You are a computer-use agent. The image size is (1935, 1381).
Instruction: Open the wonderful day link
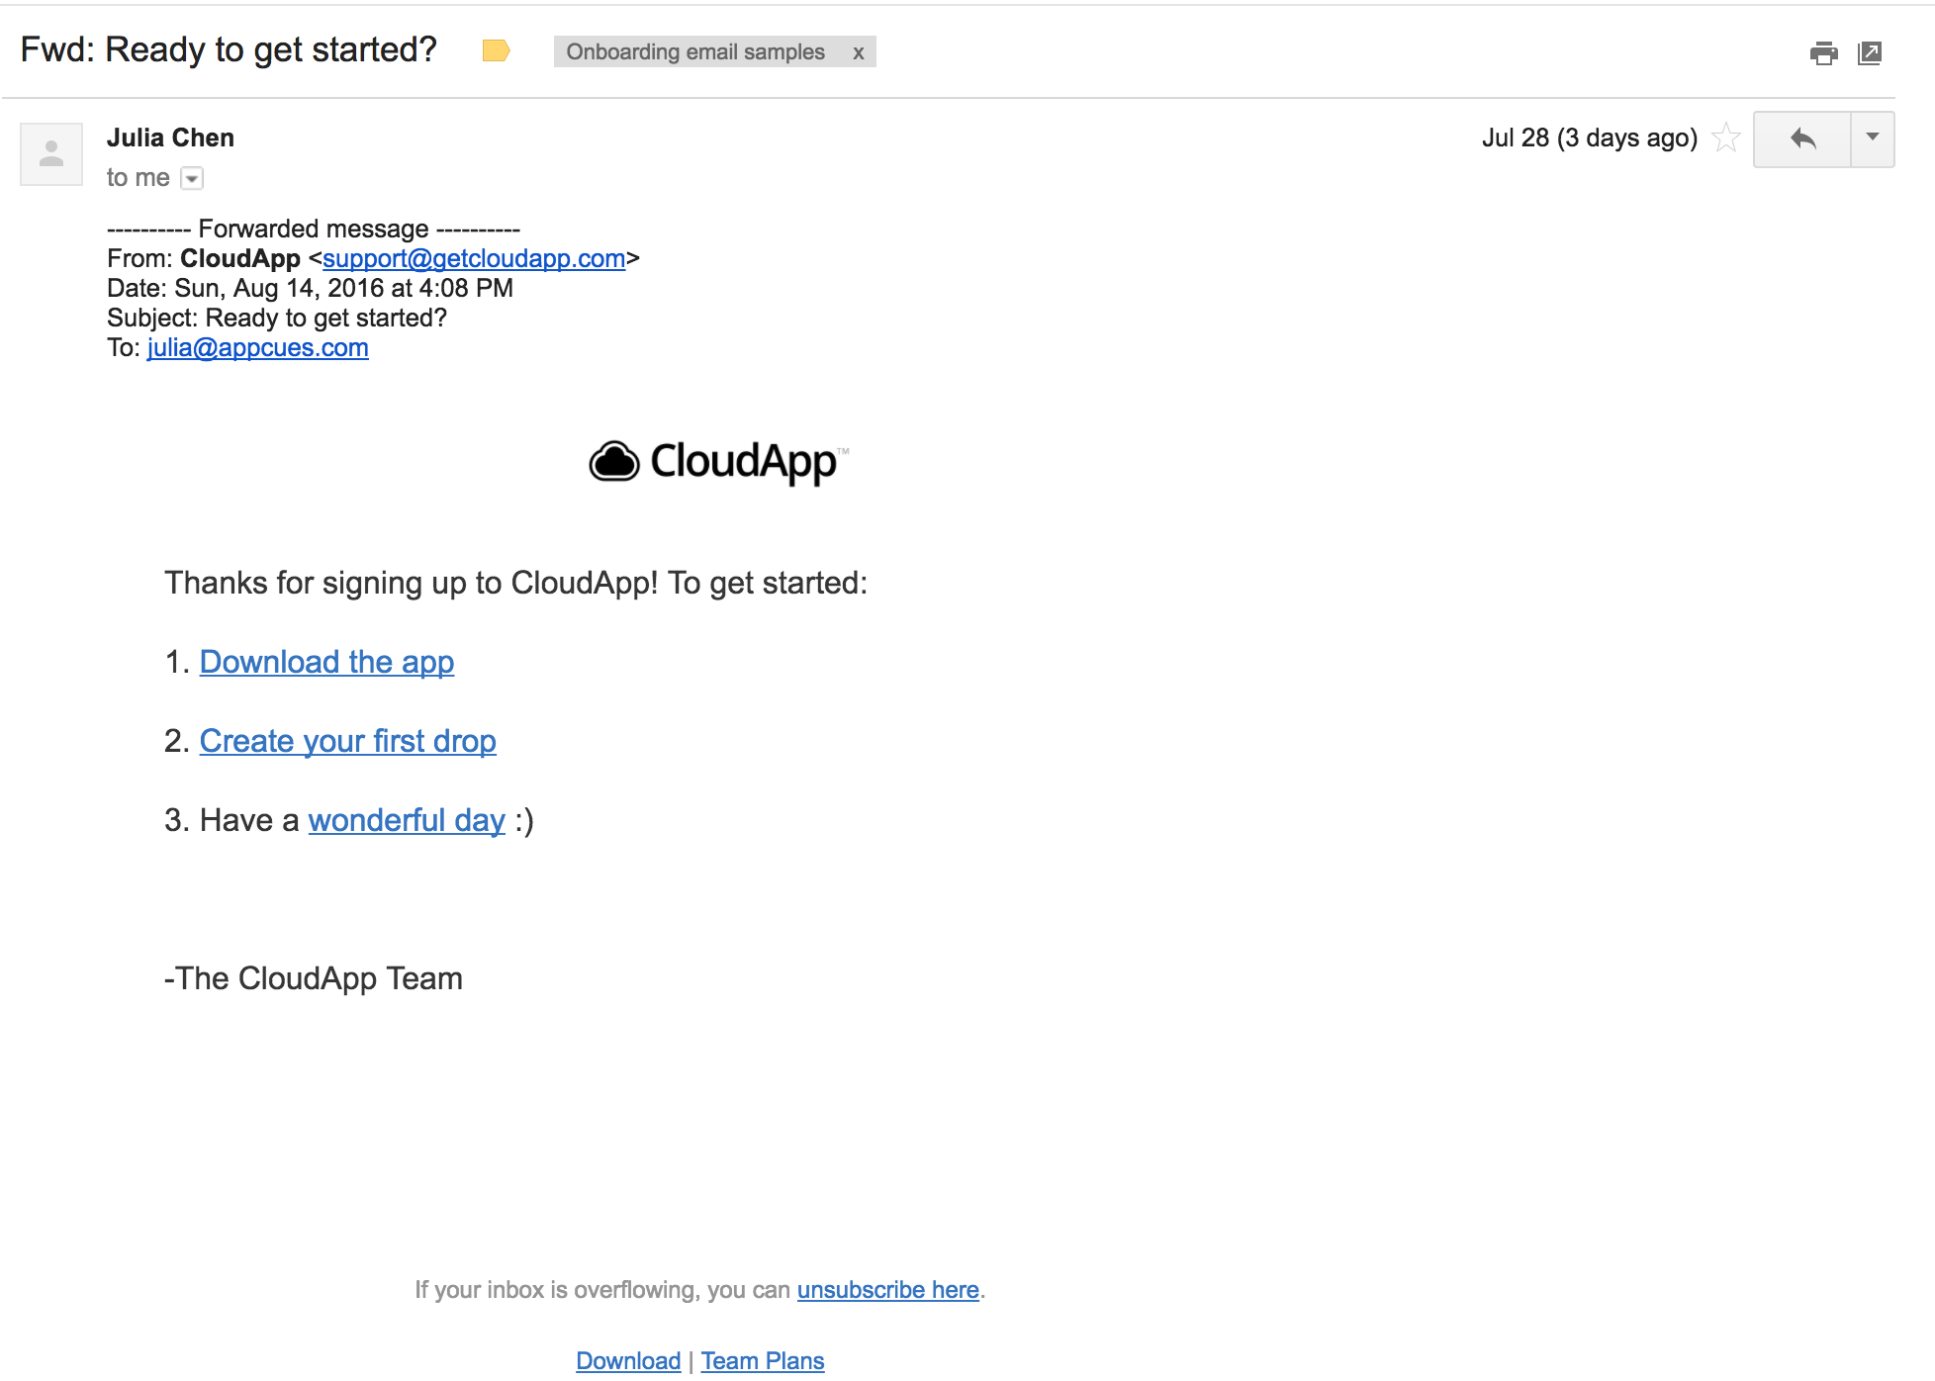[407, 820]
